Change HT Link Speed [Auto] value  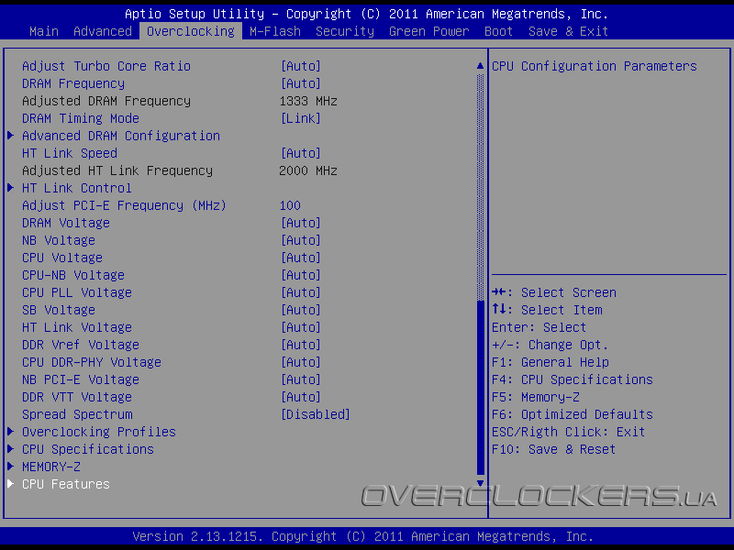(301, 153)
